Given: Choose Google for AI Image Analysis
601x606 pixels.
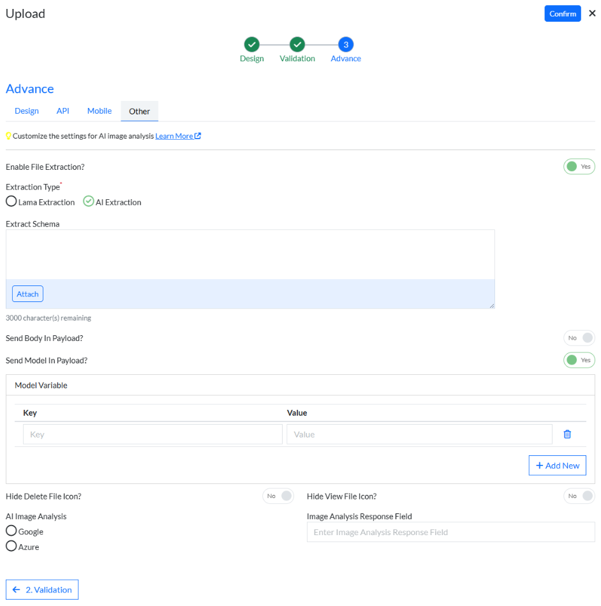Looking at the screenshot, I should tap(10, 531).
